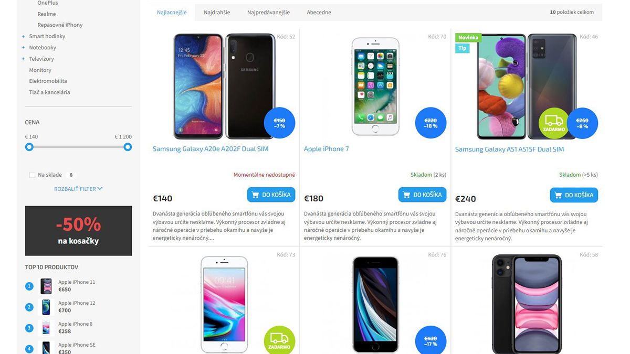Image resolution: width=630 pixels, height=354 pixels.
Task: Click the green ZADARMO free-shipping badge on Samsung Galaxy A51
Action: (x=554, y=123)
